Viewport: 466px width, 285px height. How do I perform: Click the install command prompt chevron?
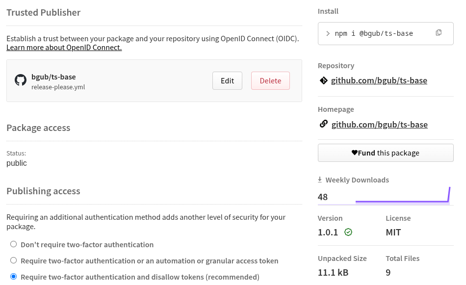tap(328, 33)
